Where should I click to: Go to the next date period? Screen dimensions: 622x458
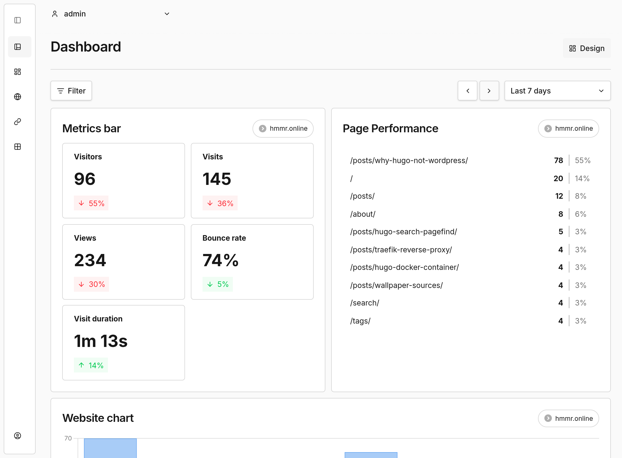(x=489, y=91)
